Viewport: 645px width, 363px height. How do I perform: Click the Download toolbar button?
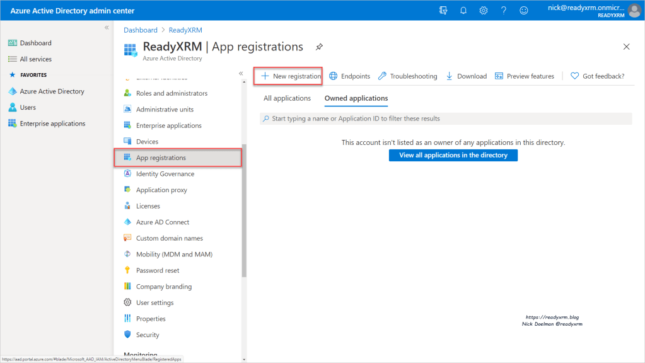click(x=466, y=76)
